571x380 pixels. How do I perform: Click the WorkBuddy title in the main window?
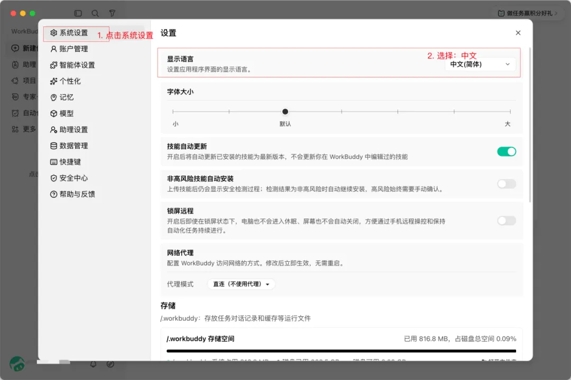coord(24,31)
